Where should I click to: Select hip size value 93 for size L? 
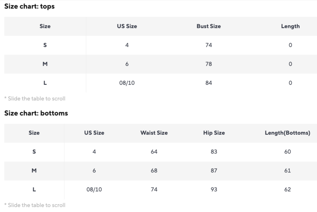pos(214,190)
